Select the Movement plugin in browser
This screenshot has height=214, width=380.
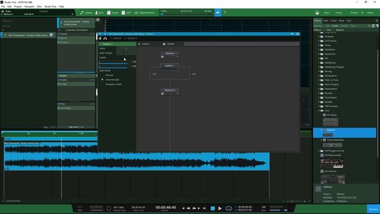tap(330, 171)
